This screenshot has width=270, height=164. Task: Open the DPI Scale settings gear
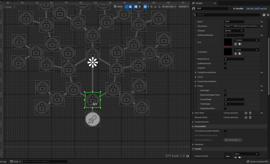coord(188,156)
